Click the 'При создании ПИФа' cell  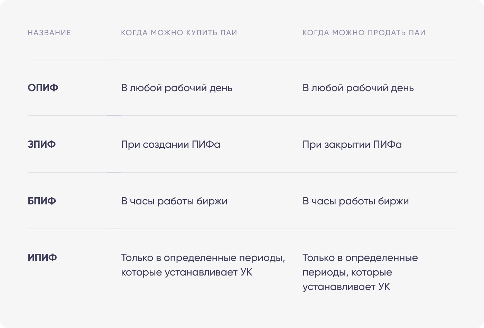[170, 145]
